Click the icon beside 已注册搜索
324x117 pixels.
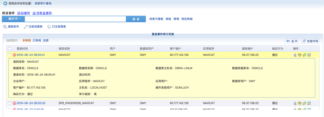tap(49, 27)
